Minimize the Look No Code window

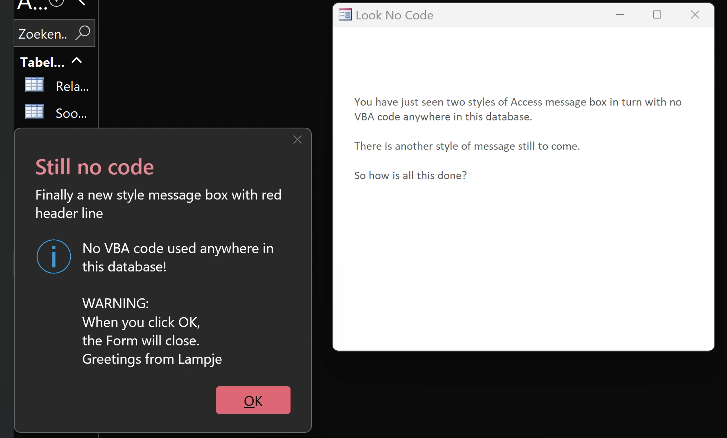click(620, 15)
